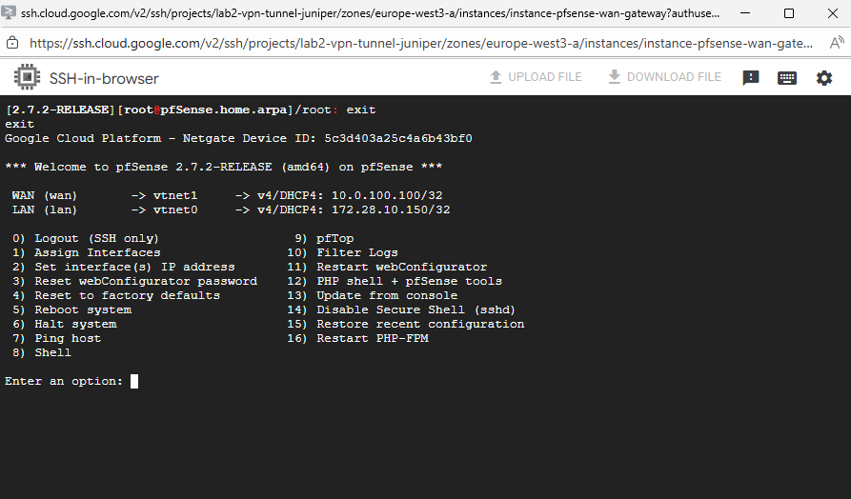The height and width of the screenshot is (499, 851).
Task: Minimize the SSH browser window
Action: click(744, 14)
